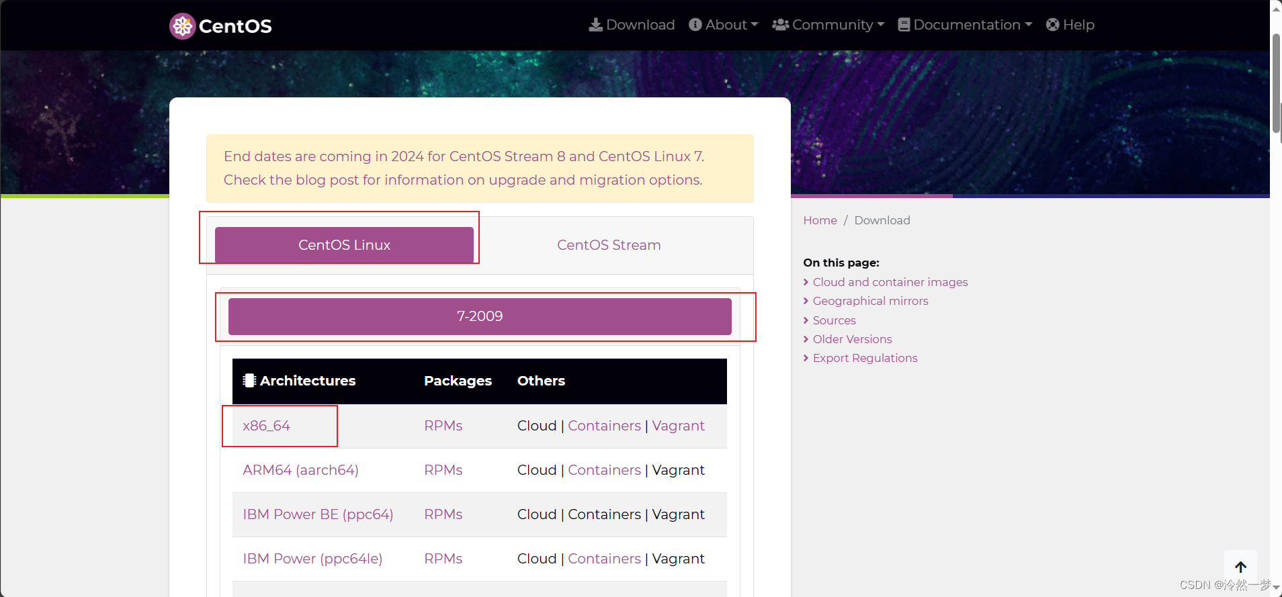Image resolution: width=1282 pixels, height=597 pixels.
Task: Expand the Documentation dropdown menu
Action: tap(965, 25)
